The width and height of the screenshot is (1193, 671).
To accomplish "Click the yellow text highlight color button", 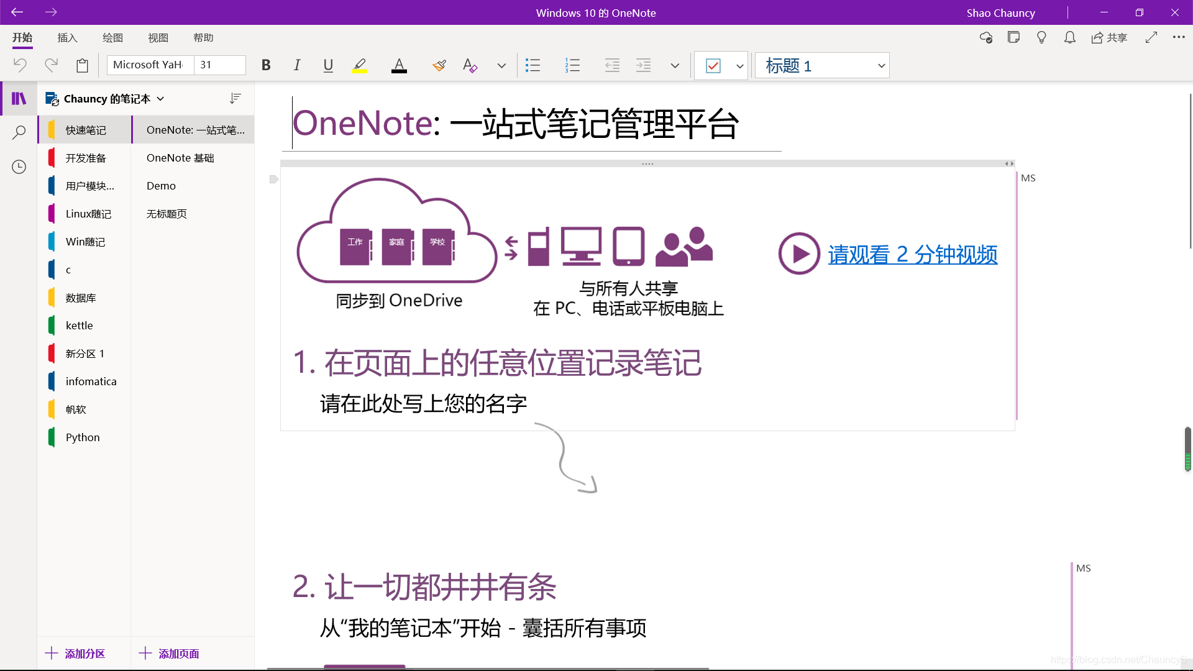I will pos(359,65).
